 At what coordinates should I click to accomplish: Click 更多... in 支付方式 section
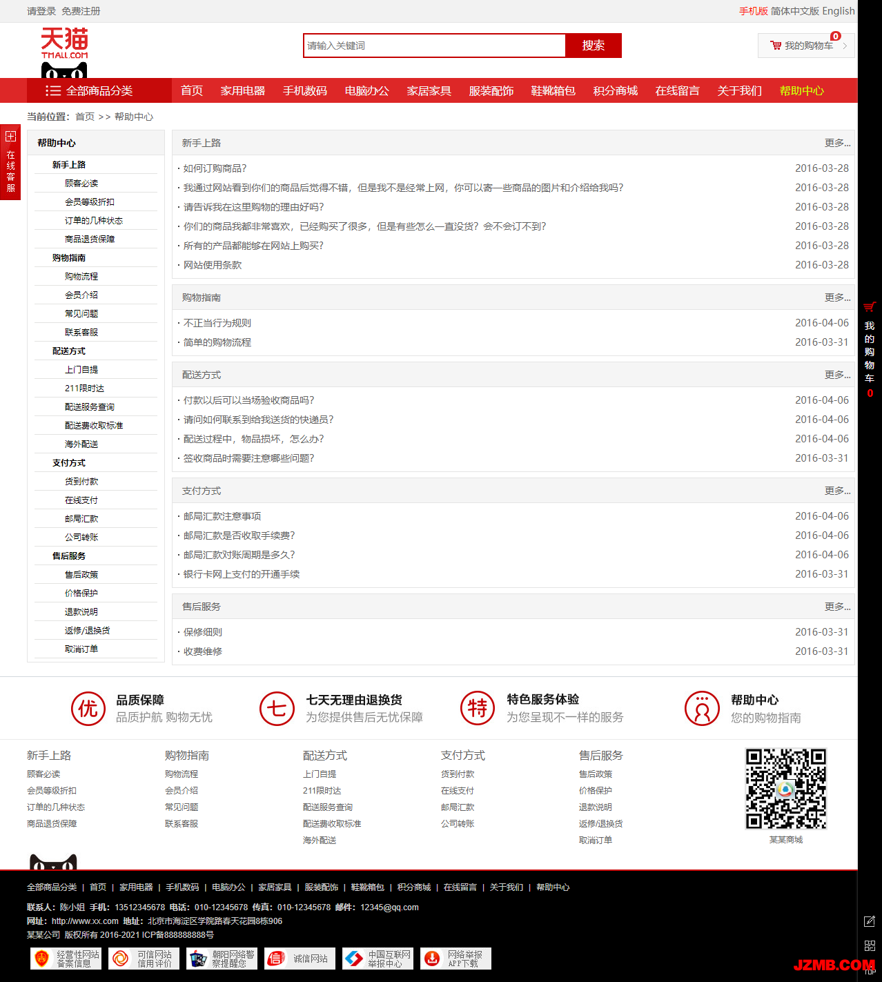point(837,491)
